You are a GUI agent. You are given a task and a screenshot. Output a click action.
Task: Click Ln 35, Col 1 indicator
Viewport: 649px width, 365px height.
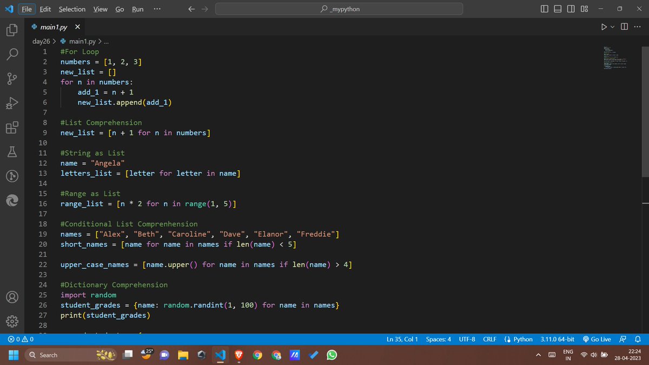402,339
